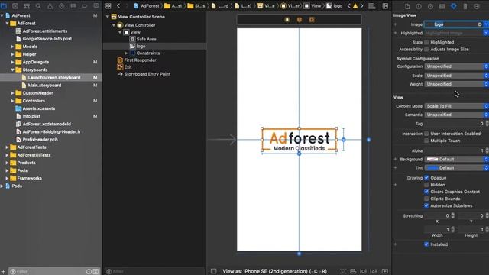Open the Source Control navigator
Viewport: 489px width, 275px height.
(x=15, y=6)
